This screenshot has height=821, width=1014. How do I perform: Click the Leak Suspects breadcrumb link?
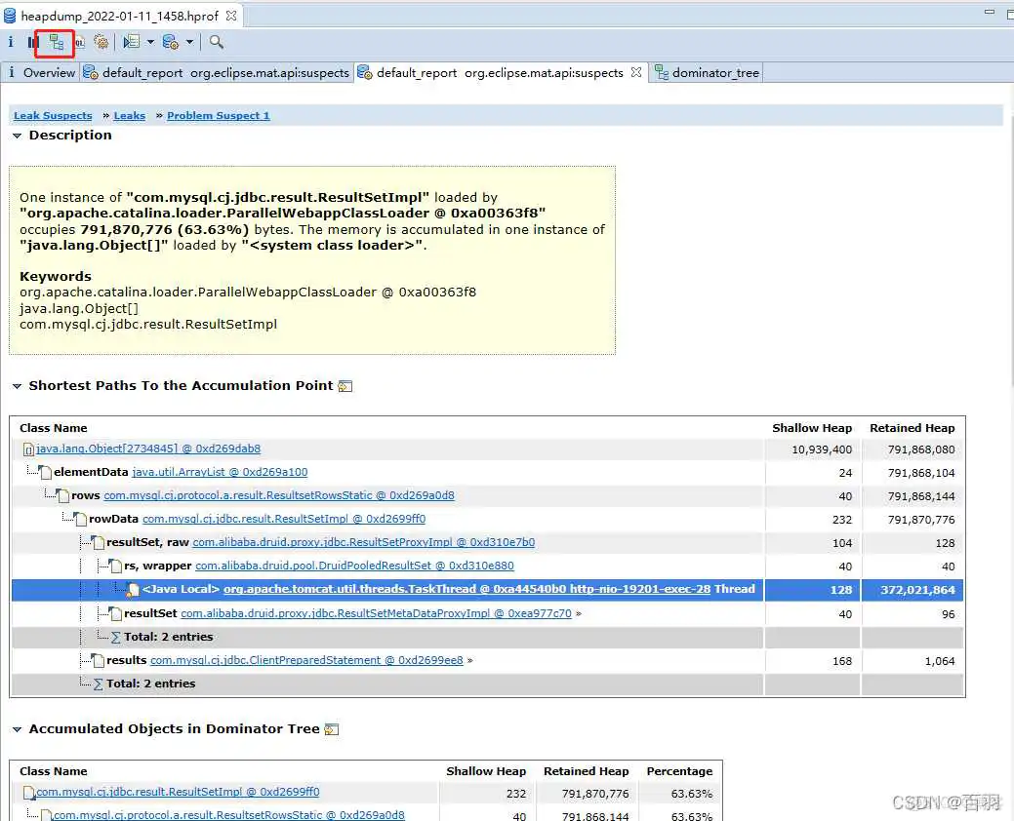[x=53, y=116]
